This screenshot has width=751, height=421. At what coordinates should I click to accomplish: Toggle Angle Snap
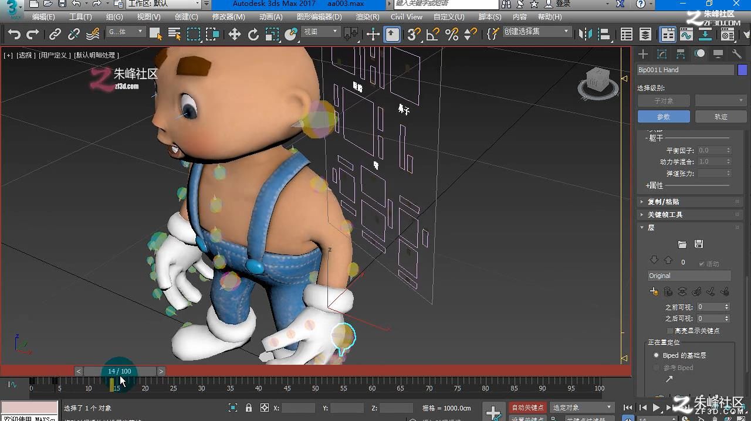[432, 35]
